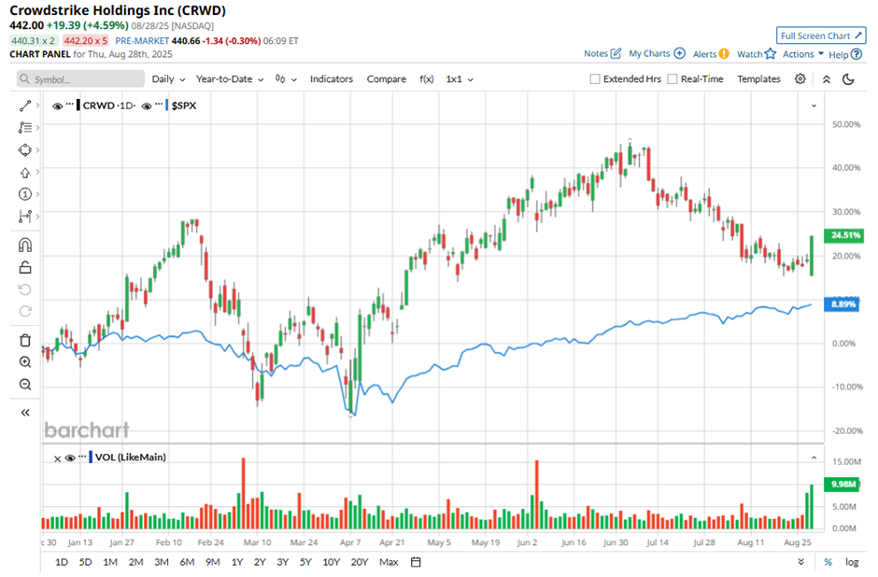
Task: Open the Compare menu
Action: (387, 79)
